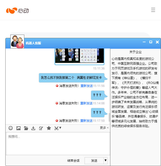This screenshot has width=161, height=166.
Task: Minimize the chat window
Action: pyautogui.click(x=144, y=42)
